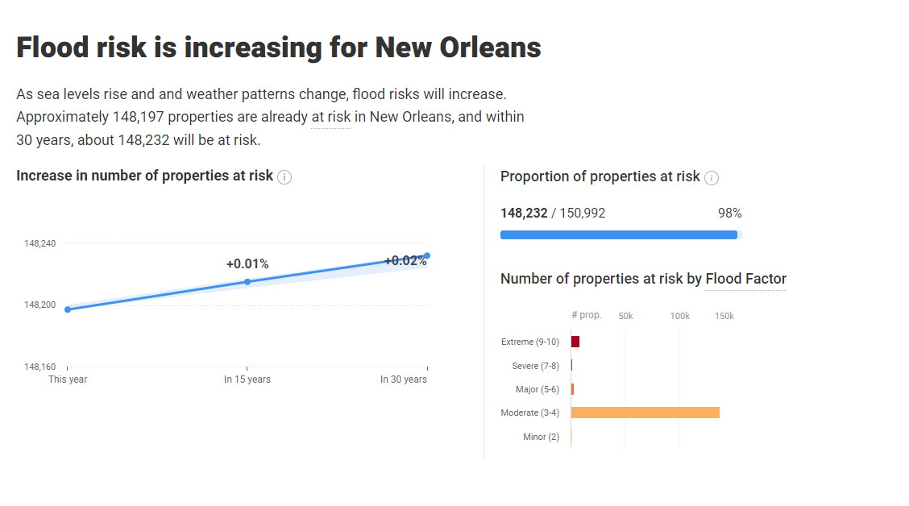Select the Major (5-6) bar
This screenshot has width=909, height=506.
tap(572, 389)
